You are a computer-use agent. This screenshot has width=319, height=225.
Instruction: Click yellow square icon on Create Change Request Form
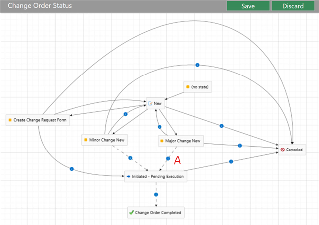10,120
